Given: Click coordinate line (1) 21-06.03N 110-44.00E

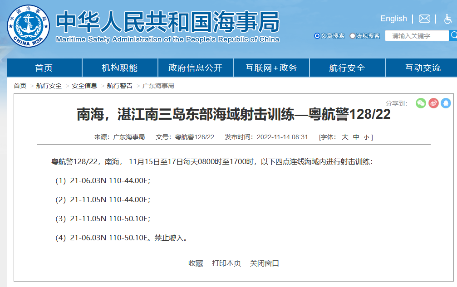Looking at the screenshot, I should pyautogui.click(x=103, y=181).
